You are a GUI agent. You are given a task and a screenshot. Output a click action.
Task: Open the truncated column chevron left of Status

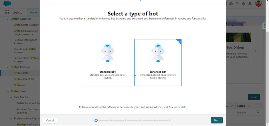coord(232,106)
